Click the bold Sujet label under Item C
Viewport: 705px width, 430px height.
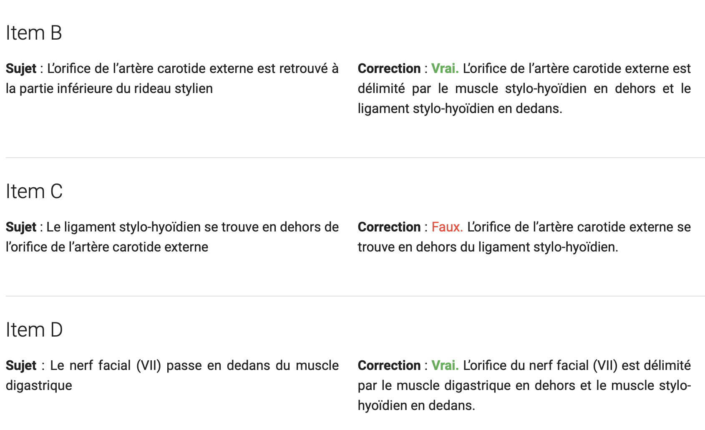(21, 227)
